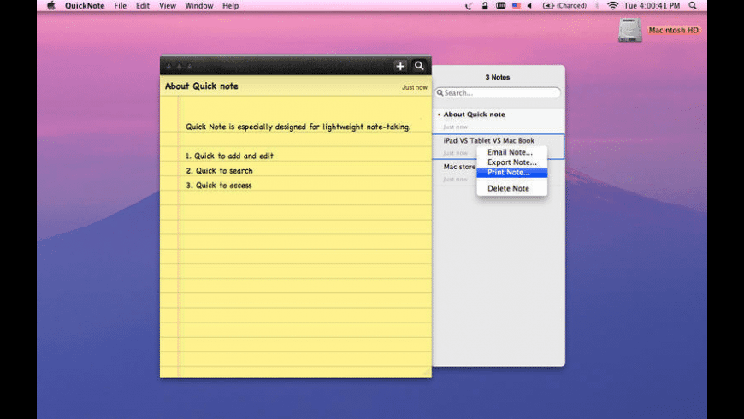This screenshot has width=744, height=419.
Task: Choose Delete Note from context menu
Action: [512, 188]
